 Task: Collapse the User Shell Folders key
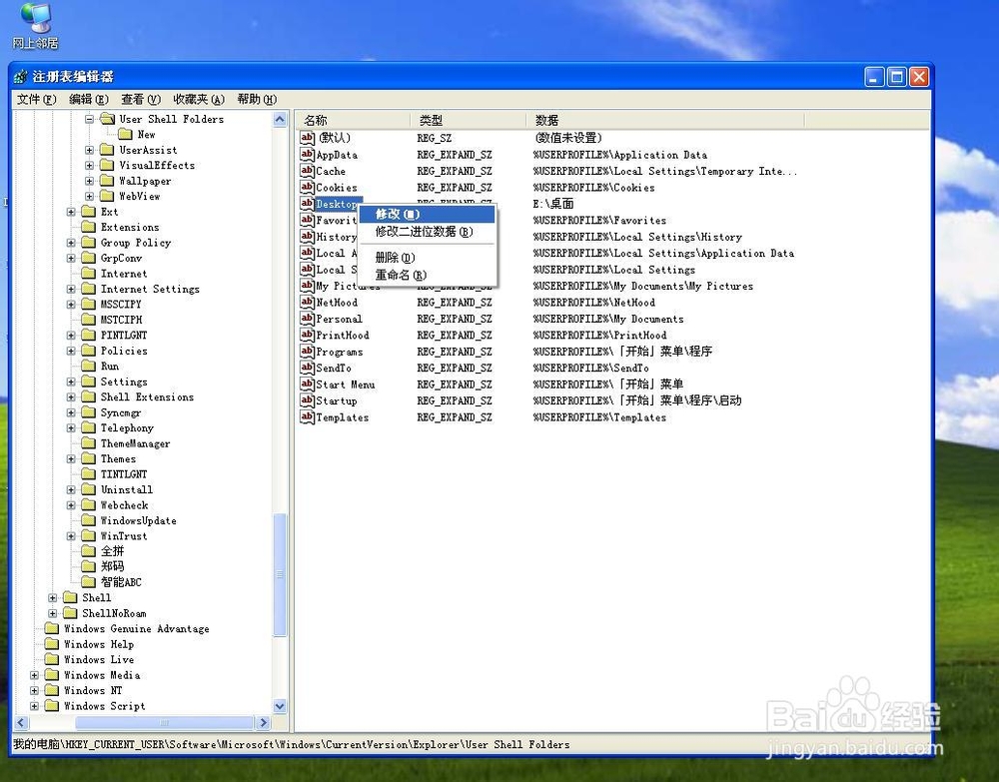[89, 119]
